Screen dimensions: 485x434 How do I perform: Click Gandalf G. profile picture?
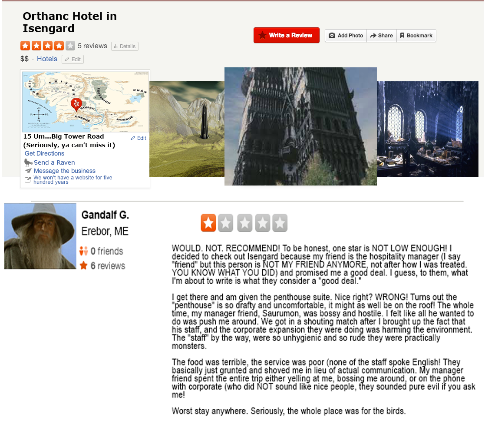(x=40, y=236)
